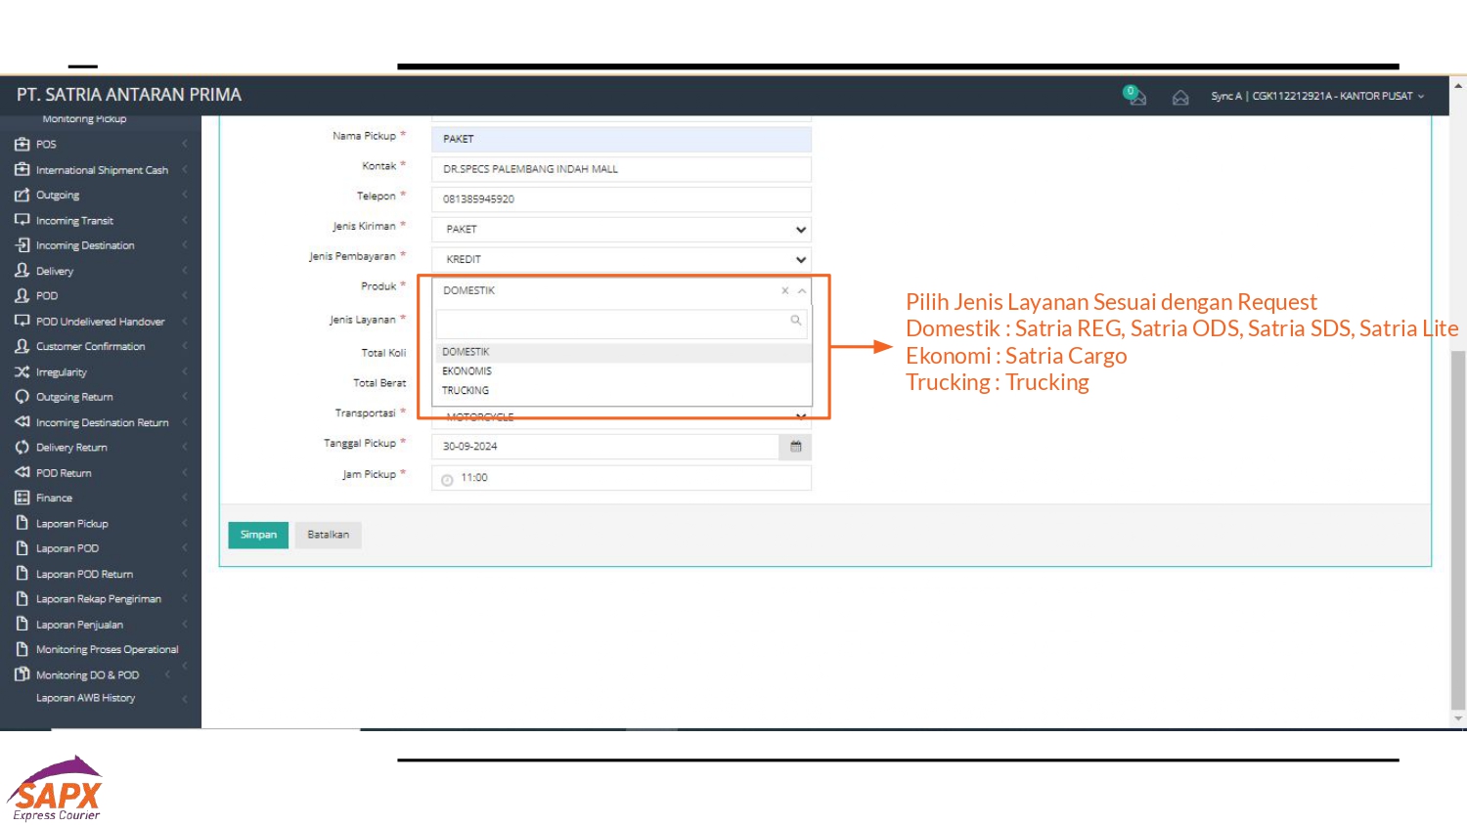Click the Finance sidebar icon
The width and height of the screenshot is (1467, 825).
coord(22,498)
